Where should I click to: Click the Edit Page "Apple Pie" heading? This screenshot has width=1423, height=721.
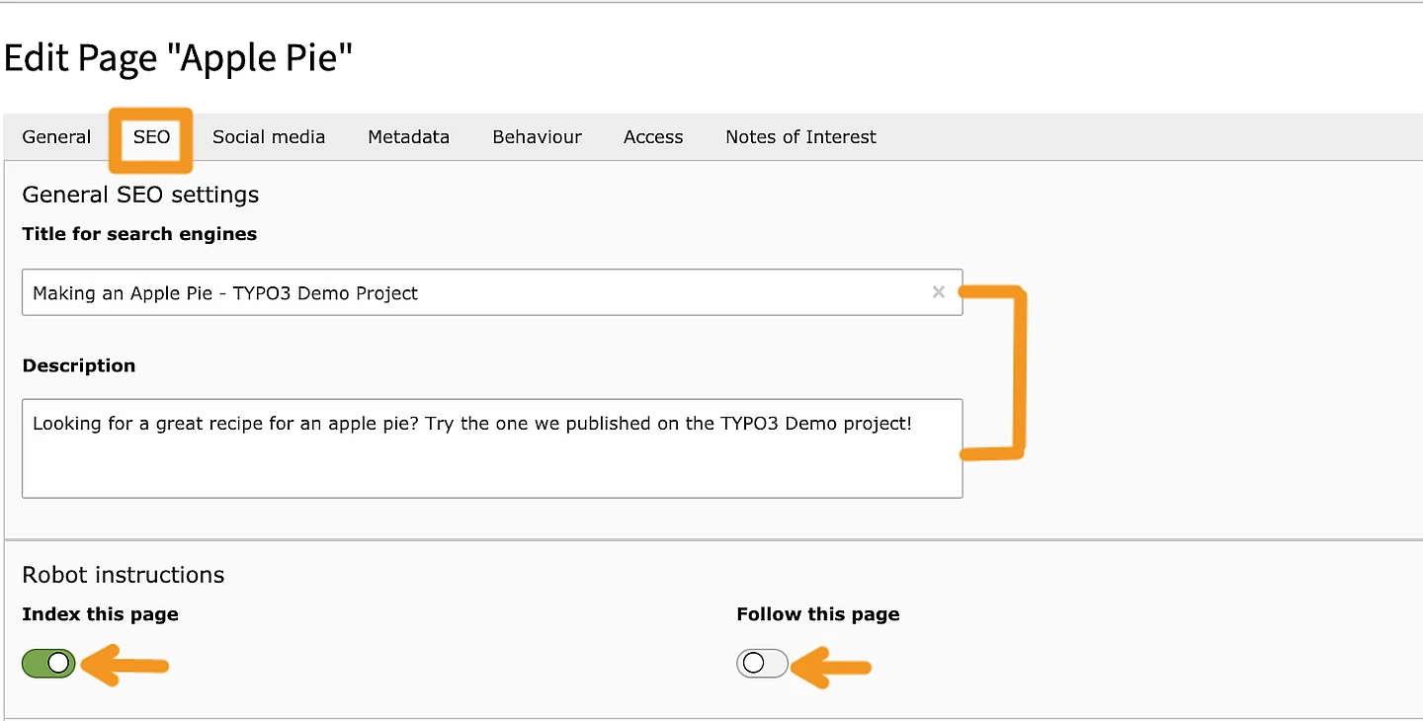point(179,58)
